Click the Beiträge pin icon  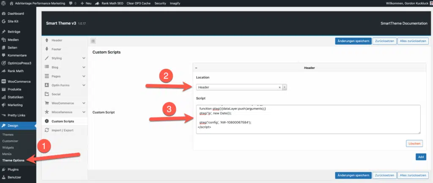point(3,32)
